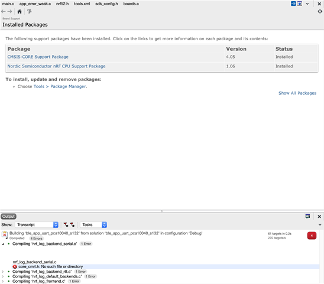This screenshot has width=324, height=284.
Task: Click the nrf_log_backend_serial.c file name line
Action: (x=34, y=262)
